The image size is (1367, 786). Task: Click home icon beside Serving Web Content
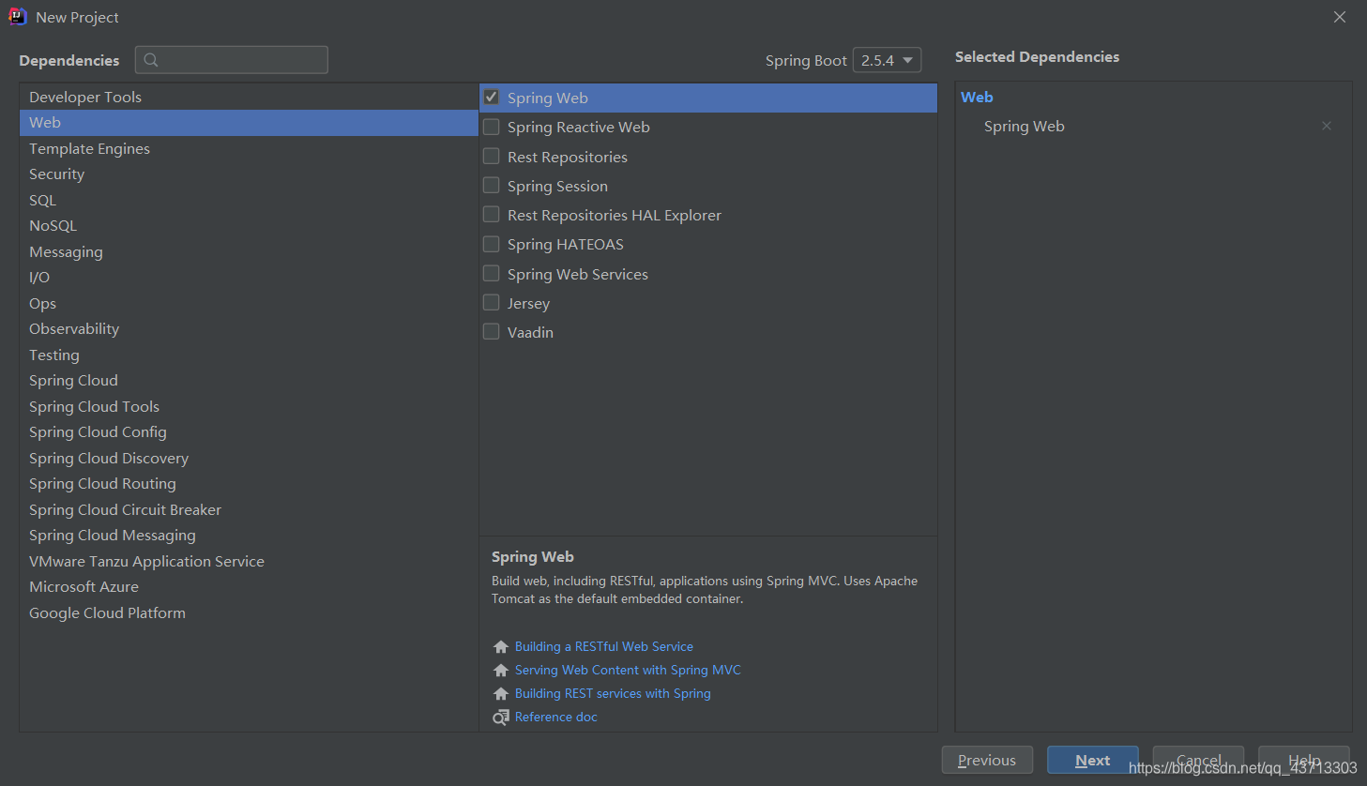pyautogui.click(x=501, y=670)
